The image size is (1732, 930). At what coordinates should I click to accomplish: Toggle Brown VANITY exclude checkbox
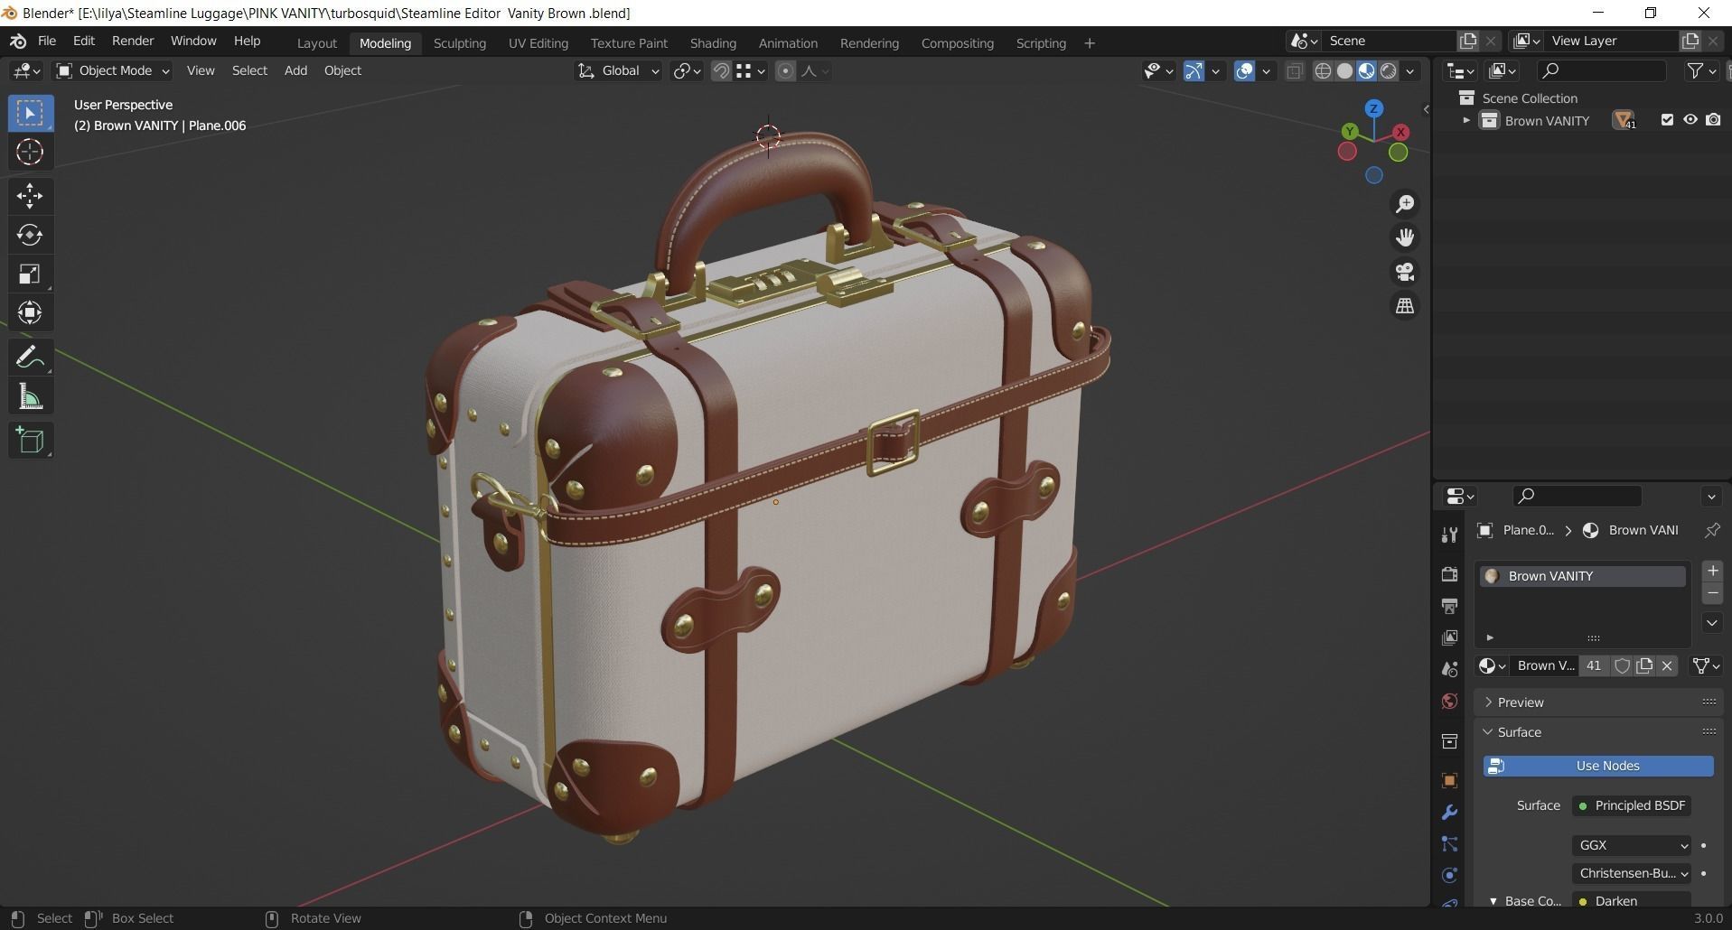pos(1667,120)
